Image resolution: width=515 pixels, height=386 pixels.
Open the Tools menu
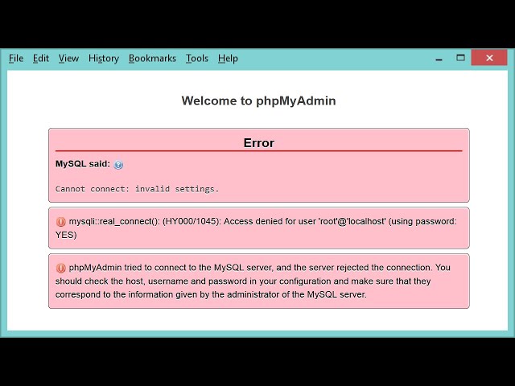point(197,59)
